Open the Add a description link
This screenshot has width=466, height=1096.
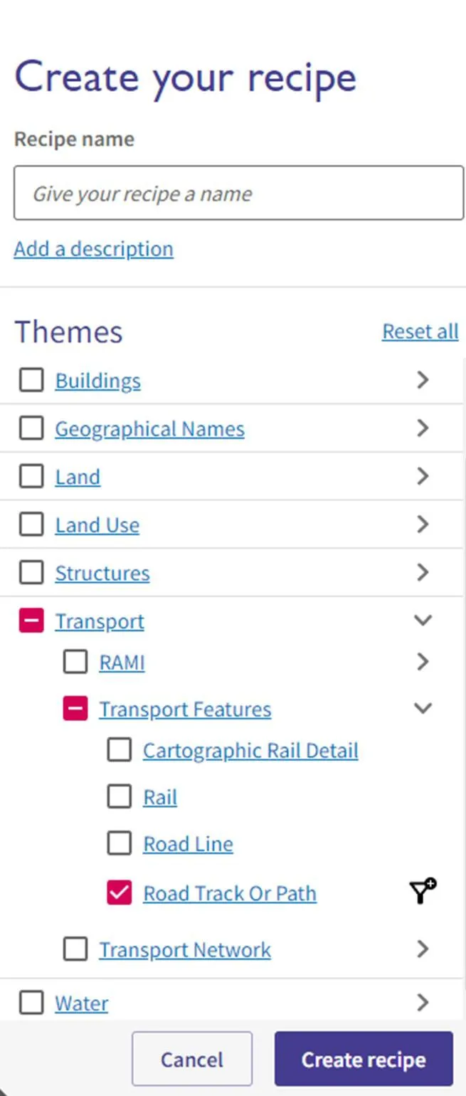point(93,249)
